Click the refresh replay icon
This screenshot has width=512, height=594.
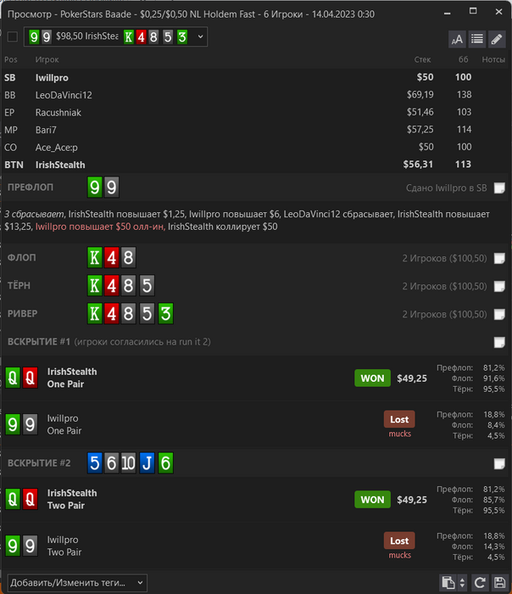pyautogui.click(x=481, y=582)
